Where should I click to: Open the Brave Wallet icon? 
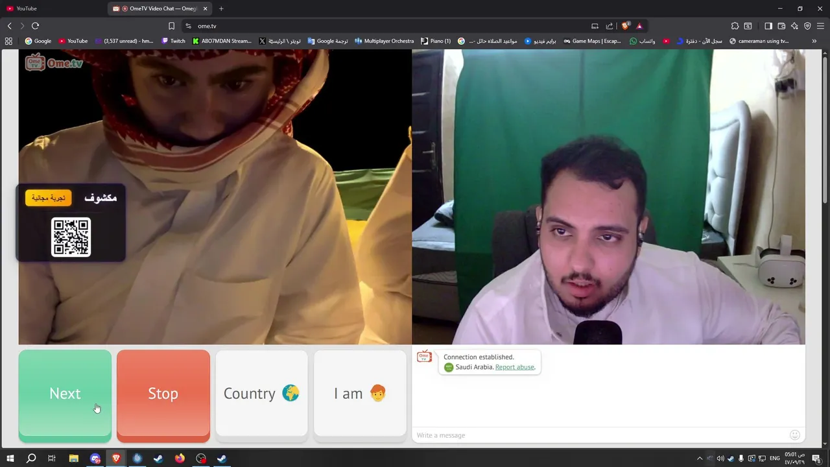click(x=781, y=26)
